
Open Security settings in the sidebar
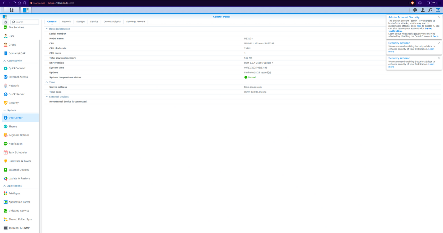(20, 103)
